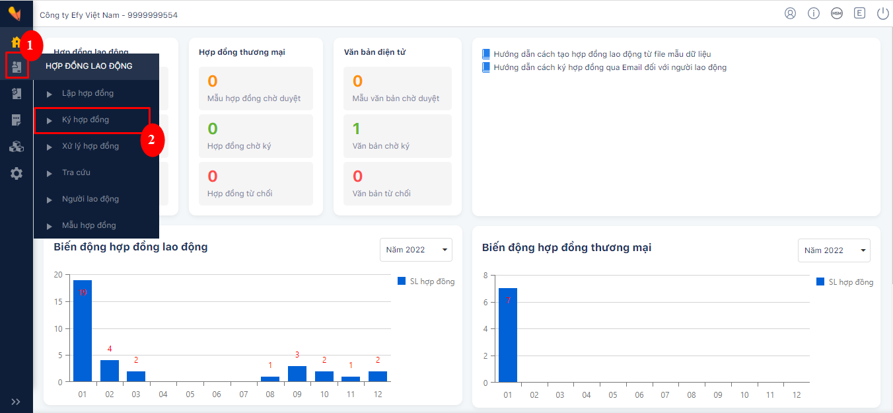Open the commercial contract year dropdown

(834, 250)
